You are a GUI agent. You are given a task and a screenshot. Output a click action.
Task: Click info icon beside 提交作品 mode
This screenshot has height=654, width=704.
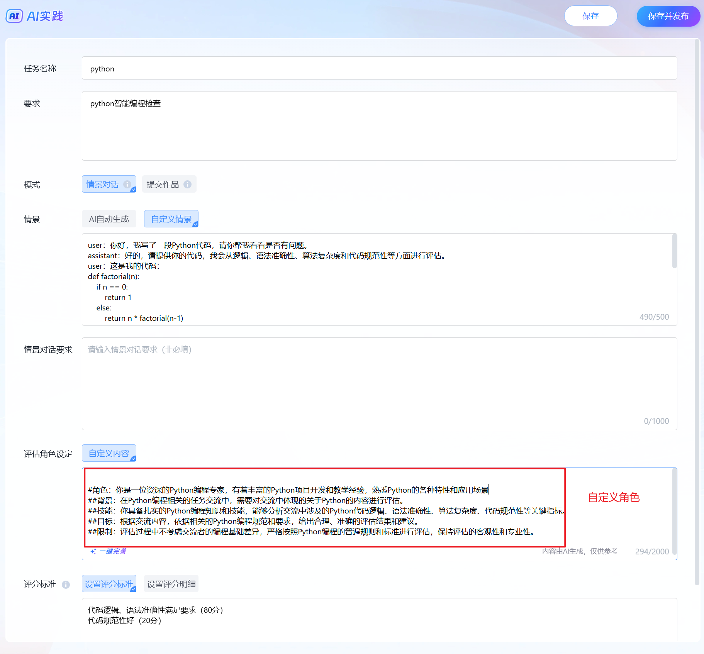187,185
